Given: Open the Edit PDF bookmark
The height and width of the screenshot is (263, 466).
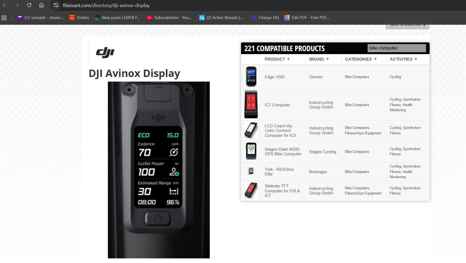Looking at the screenshot, I should tap(307, 18).
